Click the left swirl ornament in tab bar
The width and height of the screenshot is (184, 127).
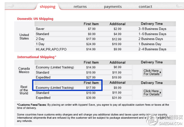[11, 6]
